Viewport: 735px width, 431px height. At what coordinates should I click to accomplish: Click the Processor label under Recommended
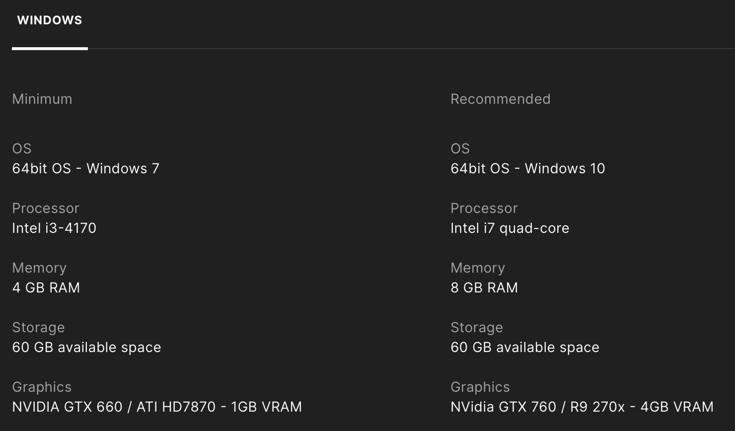(484, 208)
